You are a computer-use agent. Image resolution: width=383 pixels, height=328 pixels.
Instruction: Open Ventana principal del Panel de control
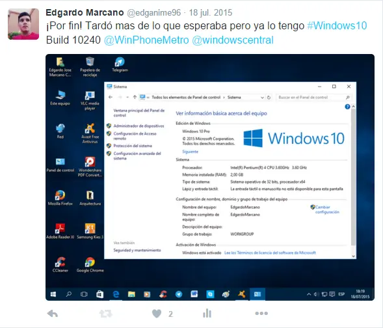pos(139,113)
